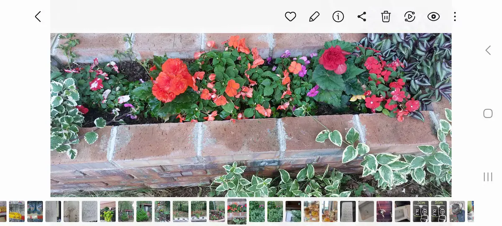Delete photo using trash icon

click(386, 17)
